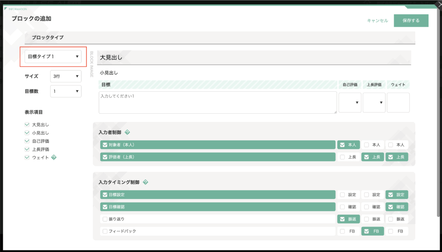Enable the 振り返り timing row checkbox
Screen dimensions: 442x252
pyautogui.click(x=105, y=219)
